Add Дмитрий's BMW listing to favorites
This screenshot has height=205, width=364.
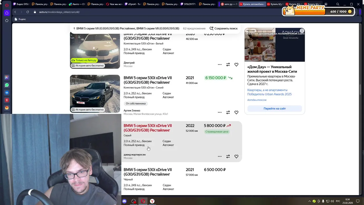(x=236, y=65)
